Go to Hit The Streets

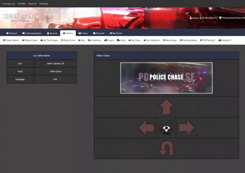pyautogui.click(x=49, y=40)
